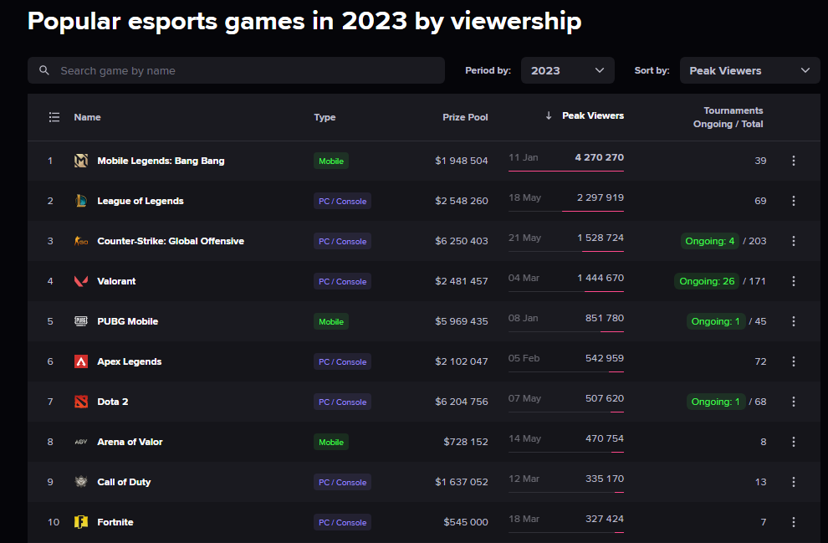
Task: Open the kebab menu for Fortnite row
Action: 793,522
